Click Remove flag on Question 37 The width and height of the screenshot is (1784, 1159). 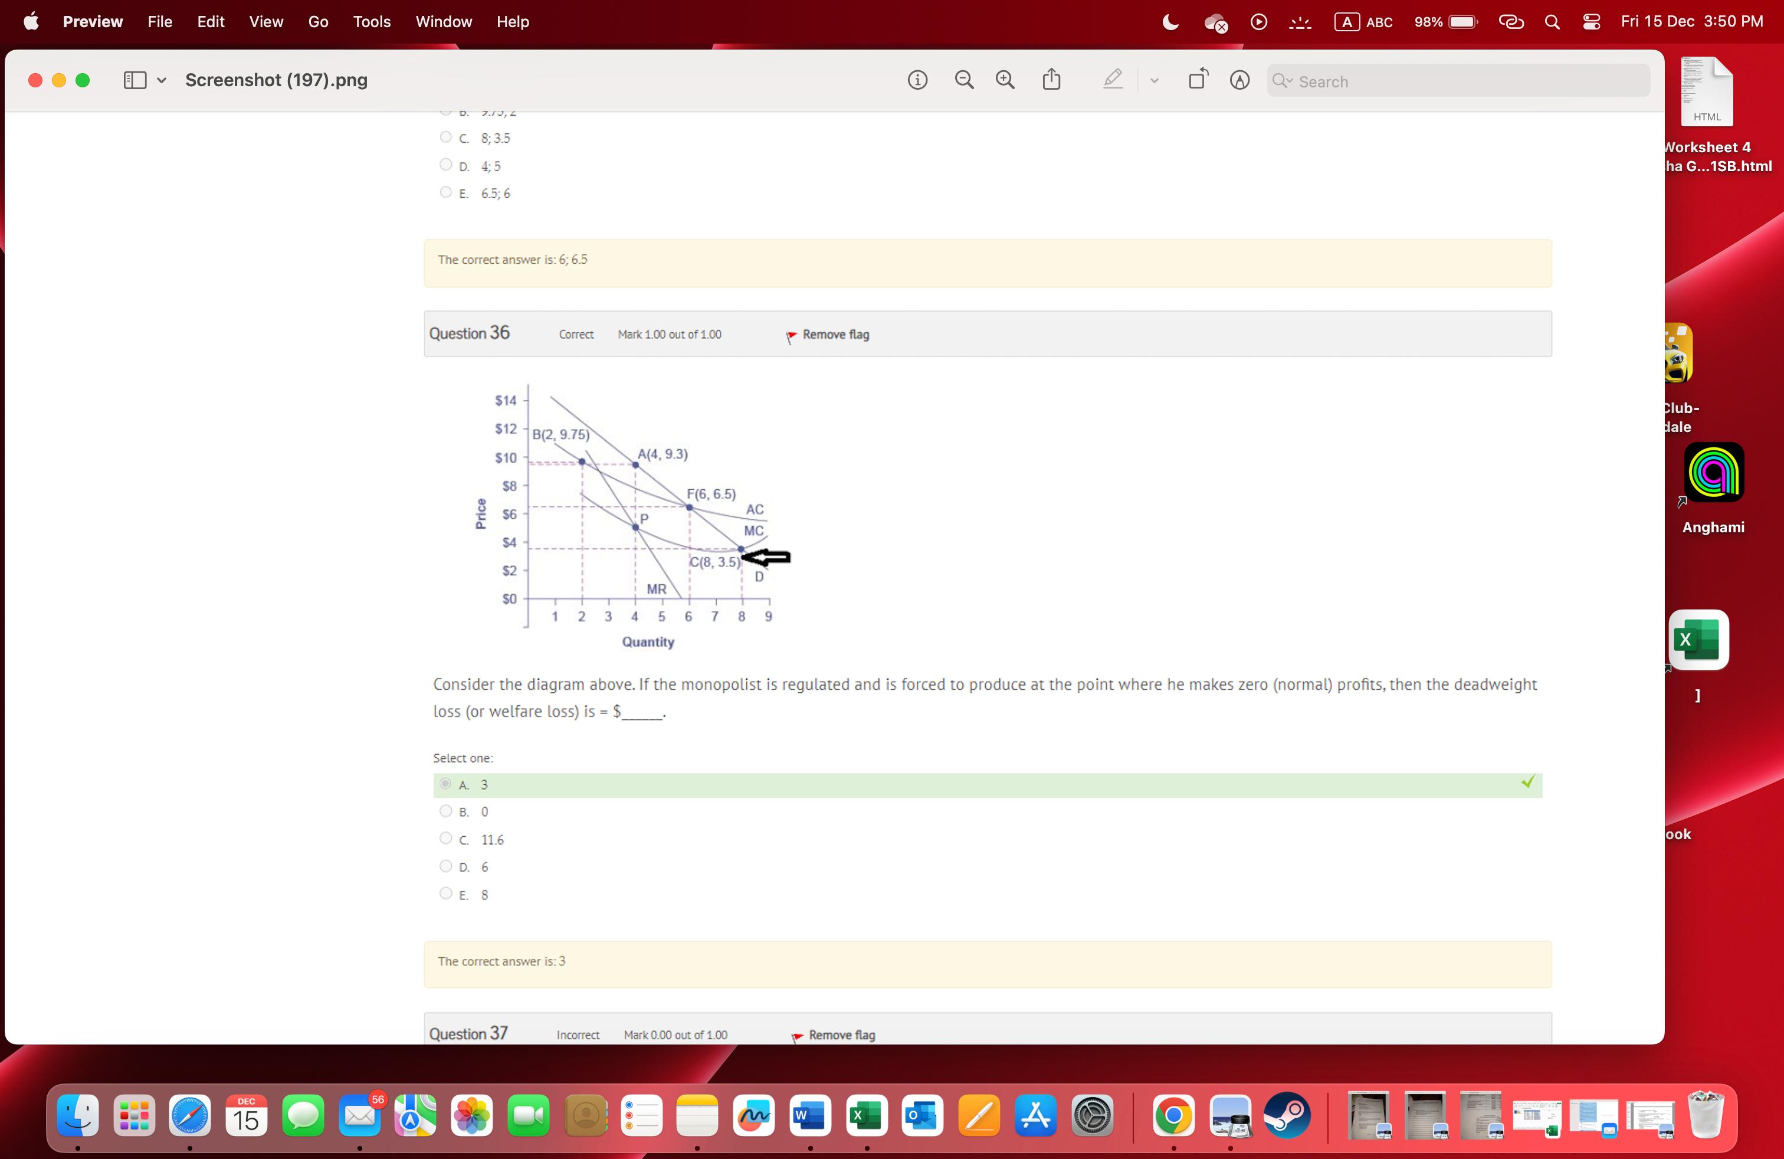pyautogui.click(x=841, y=1034)
